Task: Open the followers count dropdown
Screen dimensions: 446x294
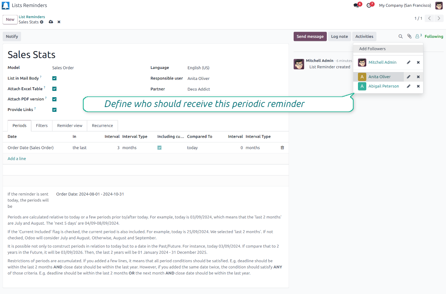Action: [418, 36]
